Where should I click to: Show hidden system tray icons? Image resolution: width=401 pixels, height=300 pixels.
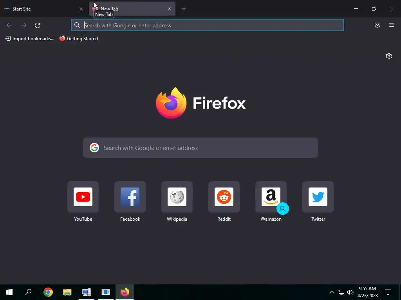coord(331,292)
